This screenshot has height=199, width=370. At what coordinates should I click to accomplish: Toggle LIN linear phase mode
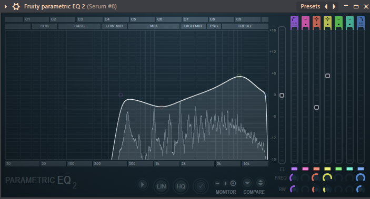(x=161, y=186)
